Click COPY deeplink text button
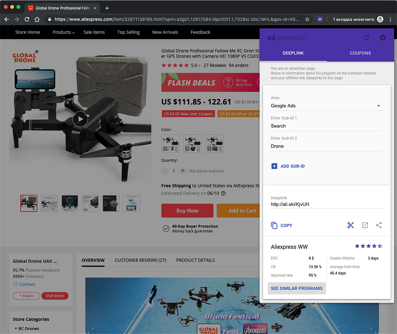397x334 pixels. [x=286, y=225]
